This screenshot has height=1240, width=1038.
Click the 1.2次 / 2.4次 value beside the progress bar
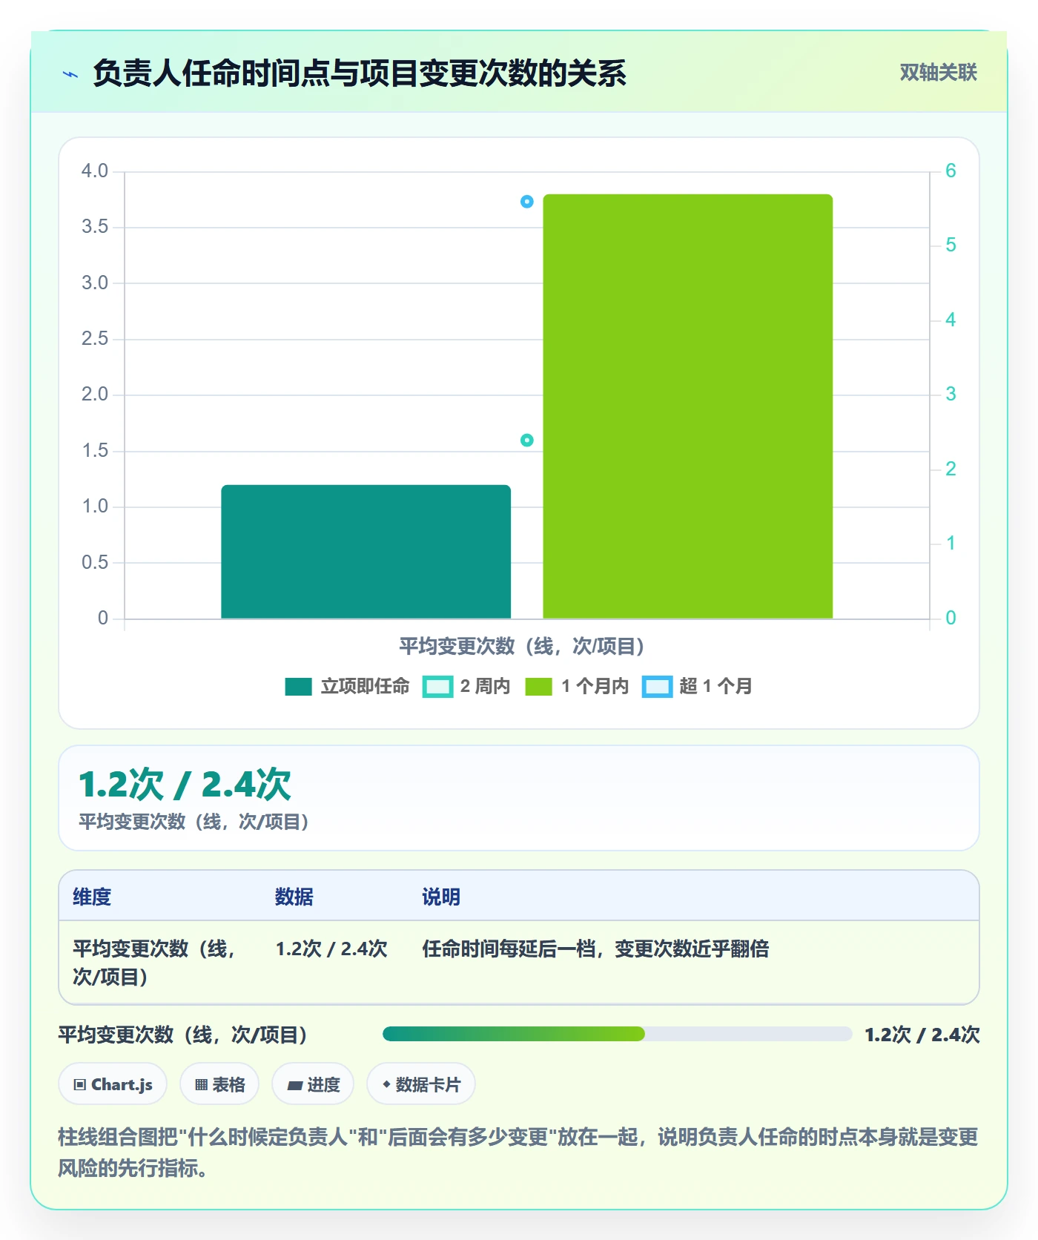pyautogui.click(x=922, y=1035)
